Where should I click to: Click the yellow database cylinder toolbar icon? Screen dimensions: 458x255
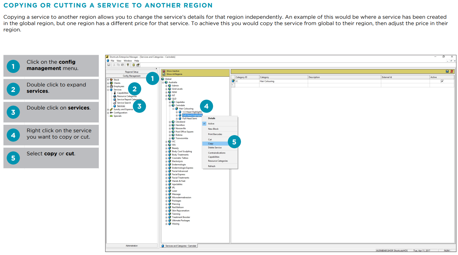click(134, 65)
